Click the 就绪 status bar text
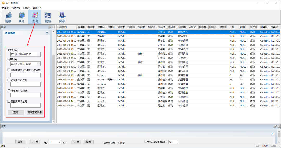Viewport: 281px width, 148px height. point(3,146)
